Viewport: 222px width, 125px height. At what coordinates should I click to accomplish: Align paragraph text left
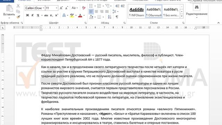[91, 11]
